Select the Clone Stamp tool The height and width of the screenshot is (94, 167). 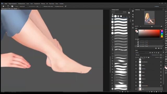pos(166,34)
